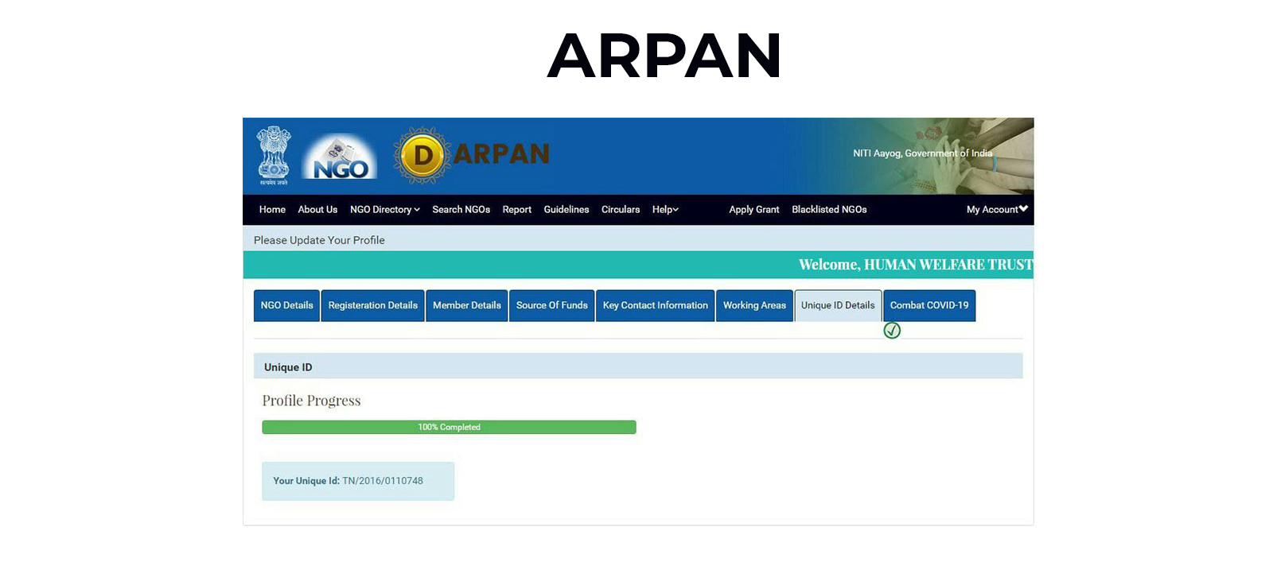Click the unique ID TN/2016/0110748 text
Viewport: 1273px width, 585px height.
[x=383, y=481]
